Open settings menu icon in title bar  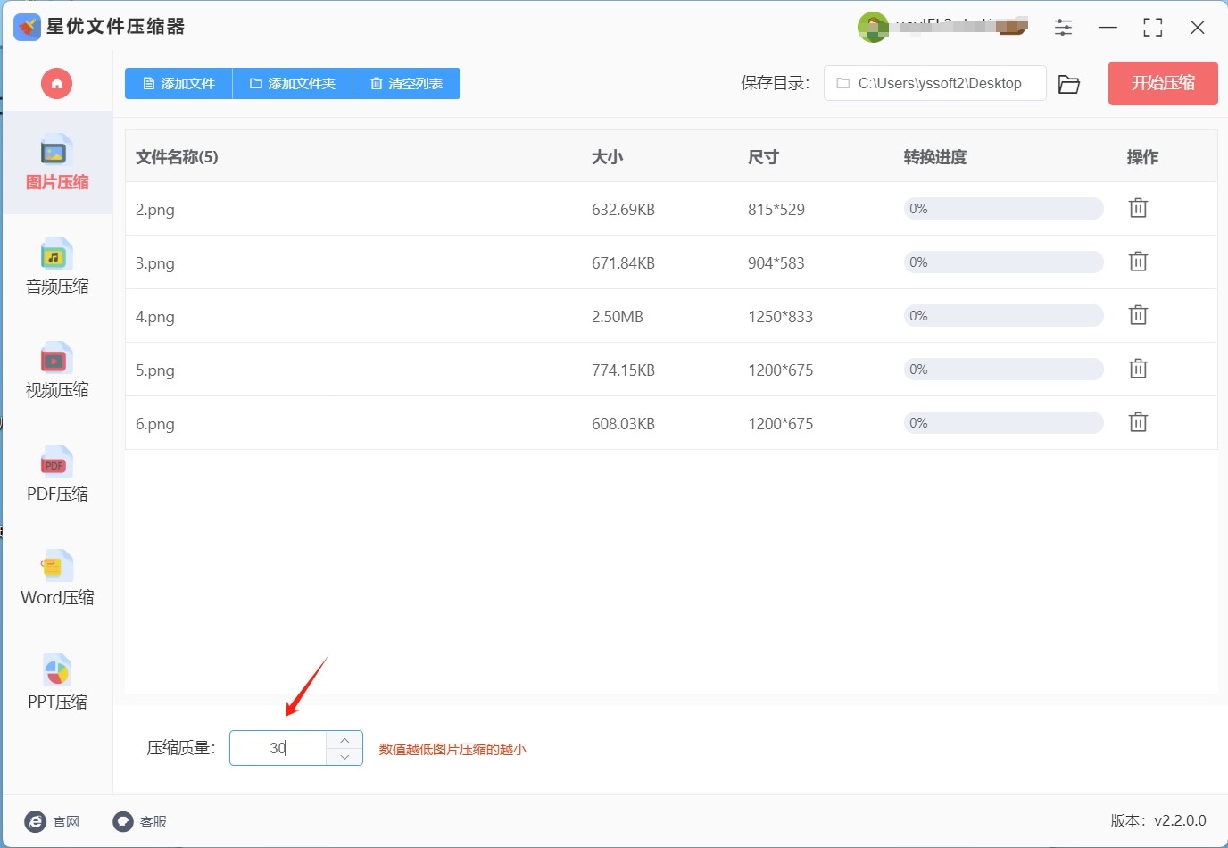tap(1063, 28)
